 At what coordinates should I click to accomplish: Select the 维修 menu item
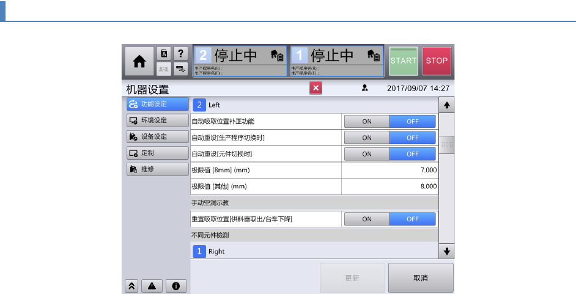click(158, 169)
